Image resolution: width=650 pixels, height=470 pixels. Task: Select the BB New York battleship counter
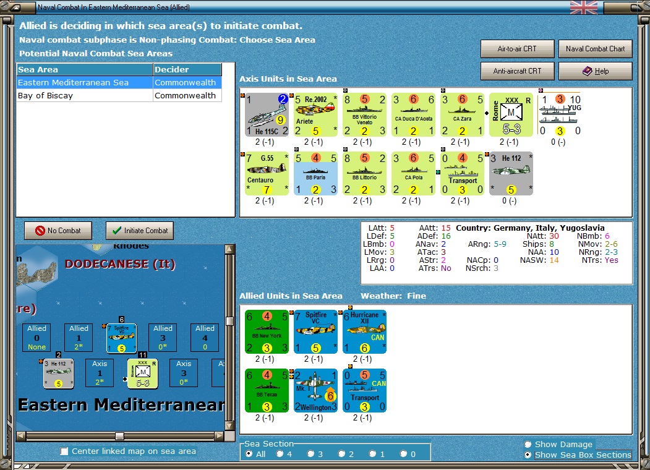point(267,331)
